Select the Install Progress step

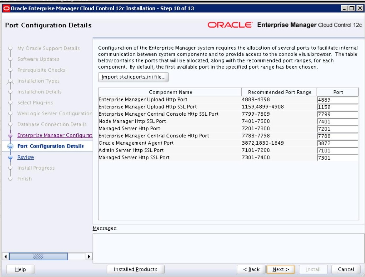[36, 168]
